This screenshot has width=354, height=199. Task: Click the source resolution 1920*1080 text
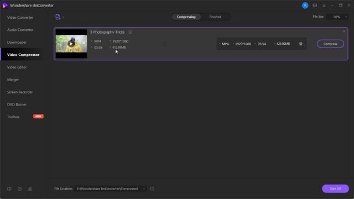coord(121,41)
